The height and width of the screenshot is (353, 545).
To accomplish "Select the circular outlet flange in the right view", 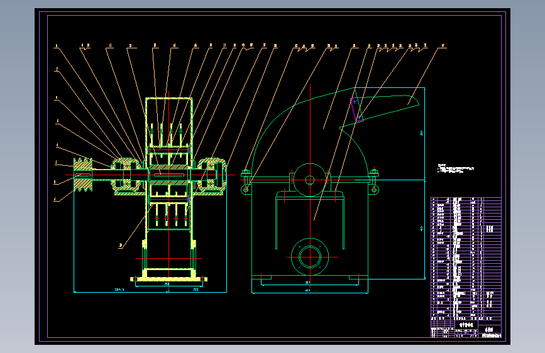I will click(x=310, y=257).
